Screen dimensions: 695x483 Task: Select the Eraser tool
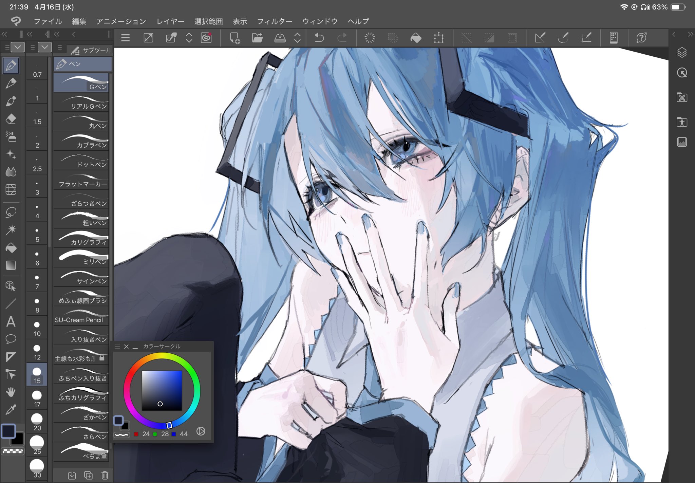pos(11,119)
